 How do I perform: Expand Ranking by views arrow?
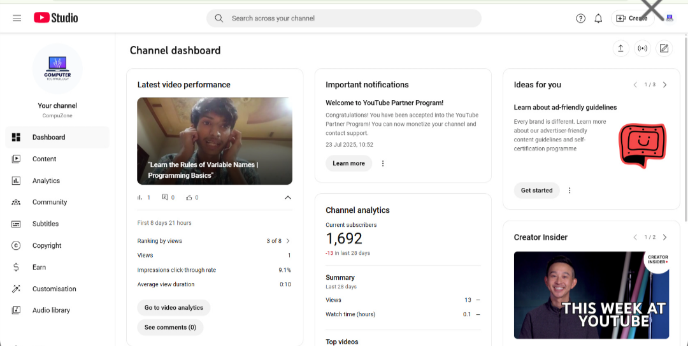pos(288,241)
